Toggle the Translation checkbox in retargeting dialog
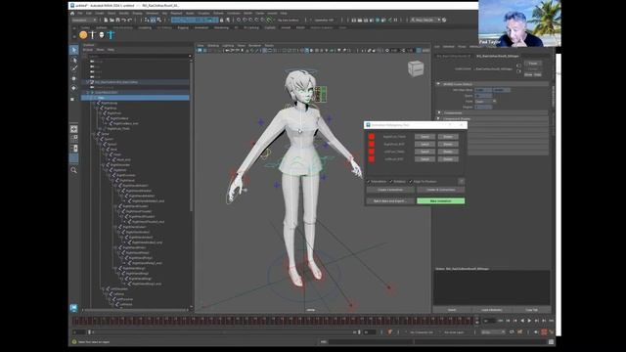 [369, 182]
